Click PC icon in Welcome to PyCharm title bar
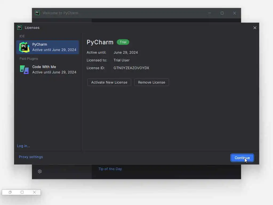 click(x=37, y=13)
